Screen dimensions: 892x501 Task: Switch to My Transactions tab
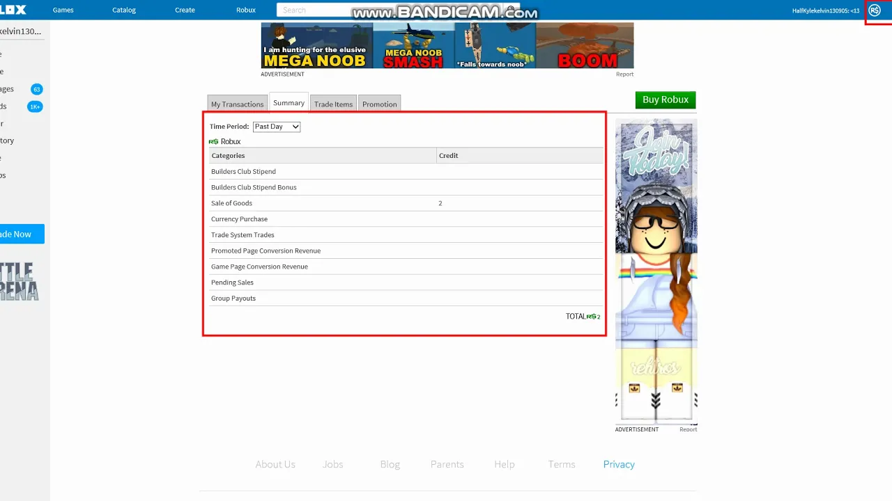(238, 104)
